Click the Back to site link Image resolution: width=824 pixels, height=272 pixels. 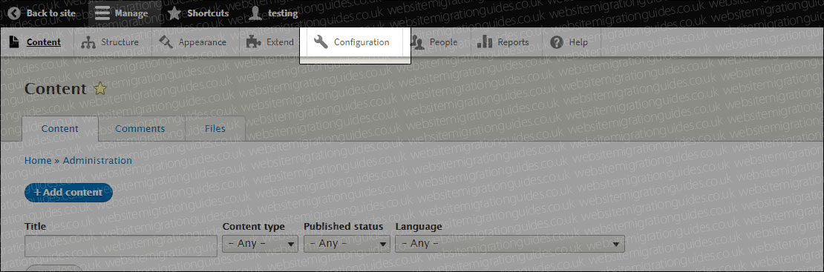(x=51, y=13)
